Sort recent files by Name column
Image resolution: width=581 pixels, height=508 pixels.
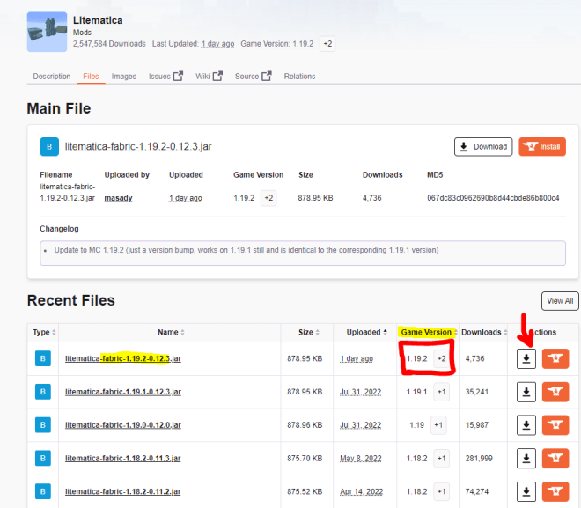171,333
